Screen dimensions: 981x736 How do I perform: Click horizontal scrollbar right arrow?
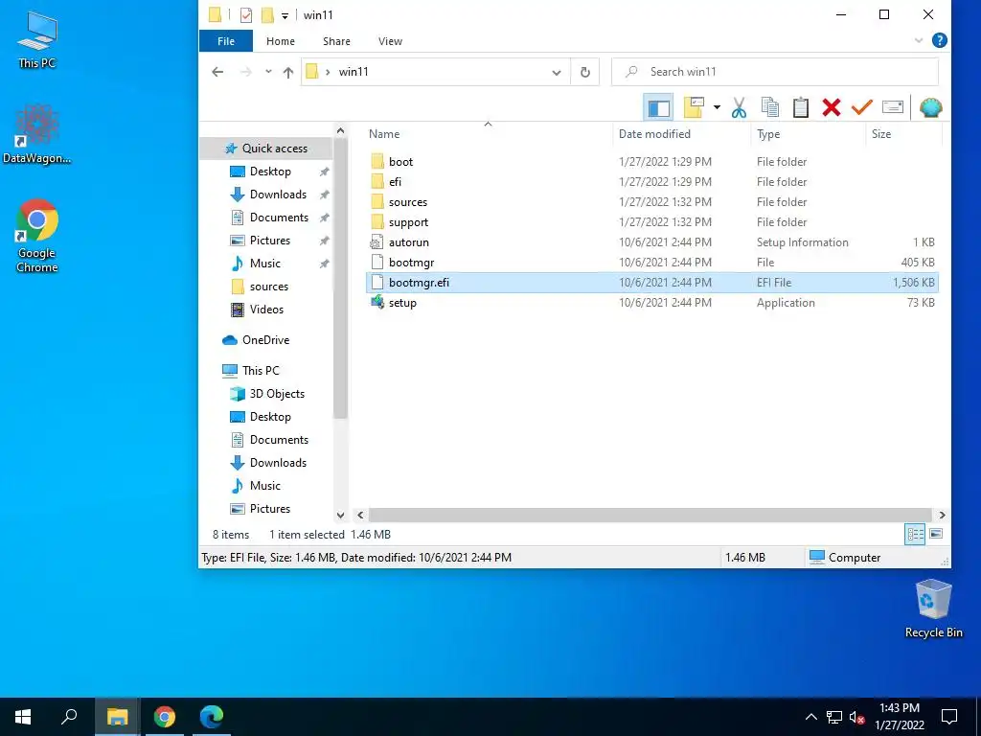pyautogui.click(x=943, y=515)
